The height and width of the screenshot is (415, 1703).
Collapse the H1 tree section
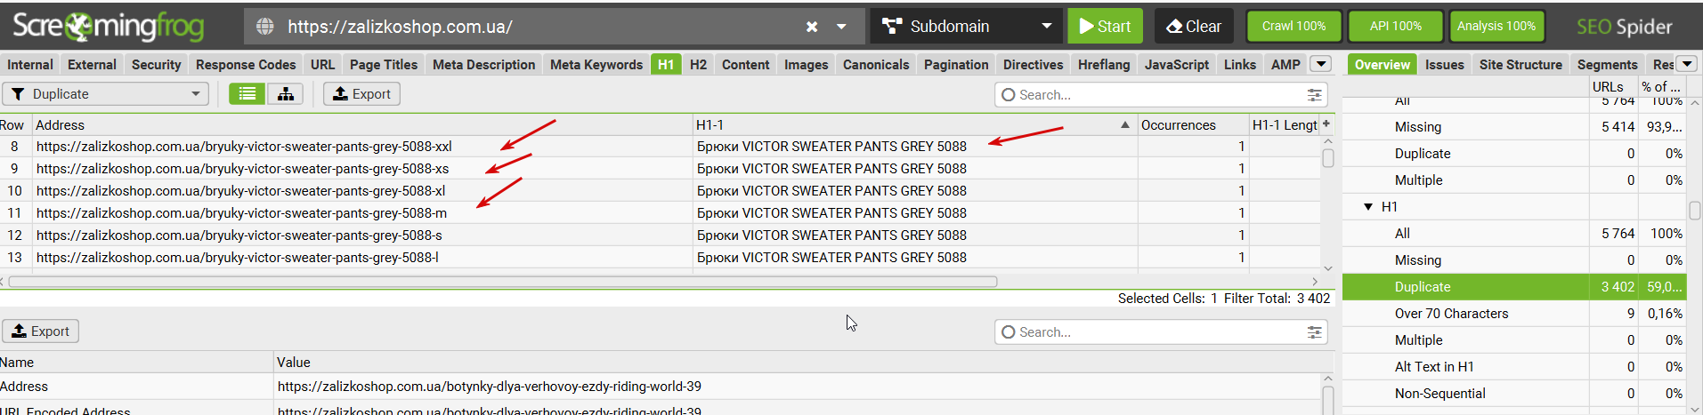point(1368,207)
